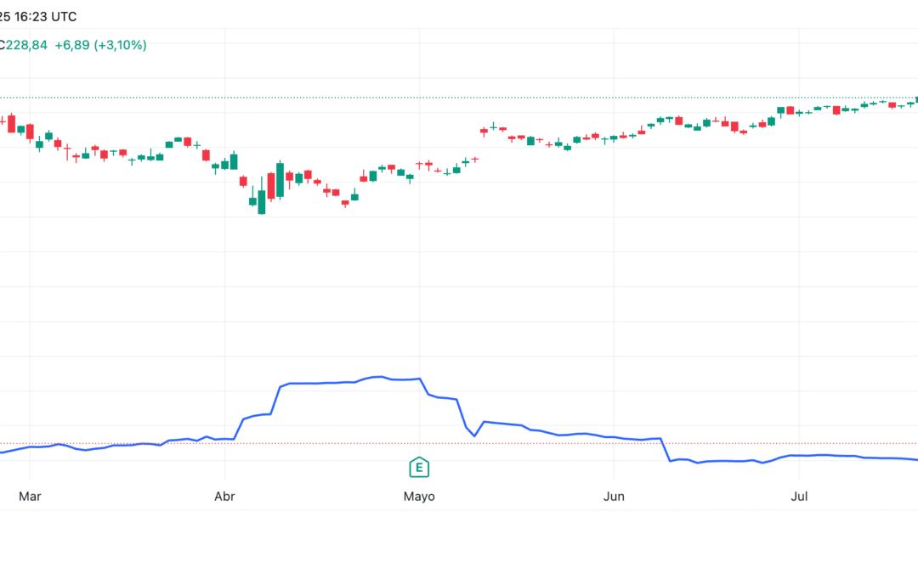Click the price value 228,84
This screenshot has width=918, height=573.
click(x=25, y=45)
